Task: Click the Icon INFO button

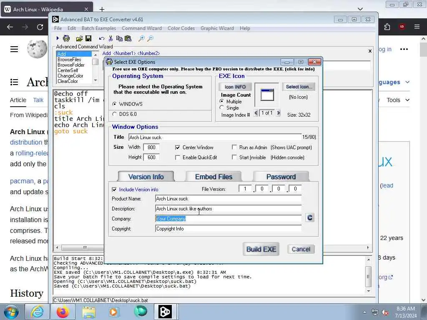Action: 235,87
